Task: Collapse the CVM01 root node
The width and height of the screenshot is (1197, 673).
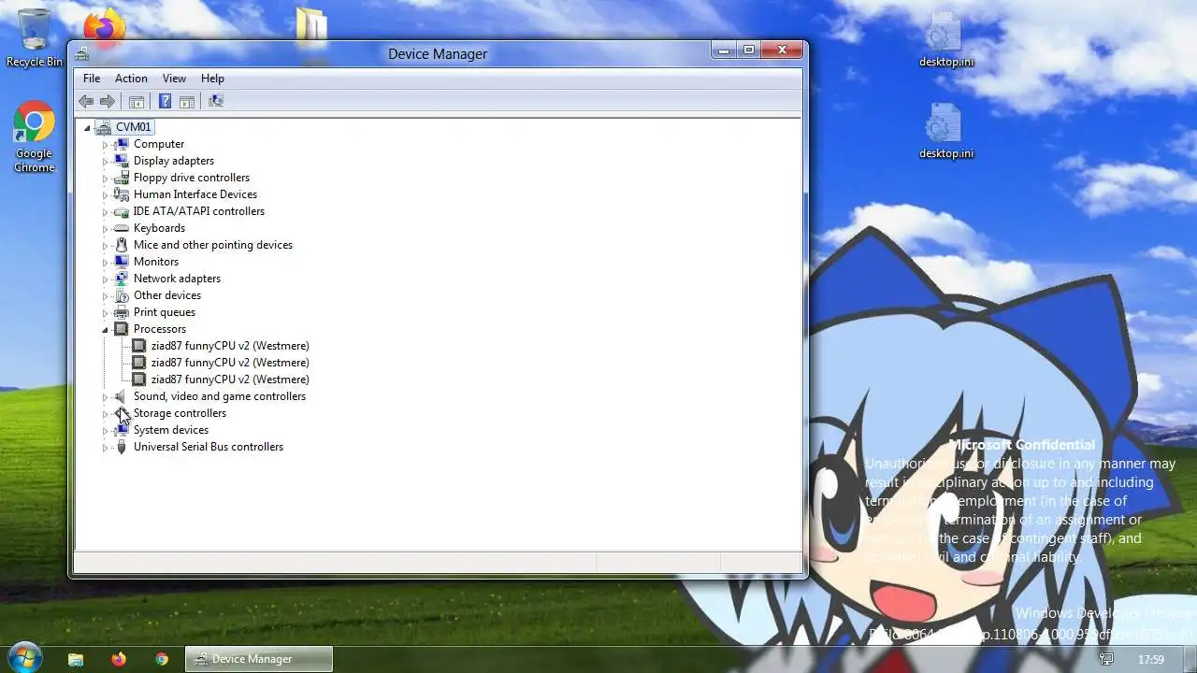Action: pyautogui.click(x=87, y=128)
